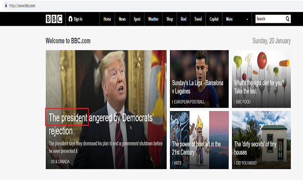303x189 pixels.
Task: Open The 'dirty secrets' of tiny houses story
Action: coord(255,148)
